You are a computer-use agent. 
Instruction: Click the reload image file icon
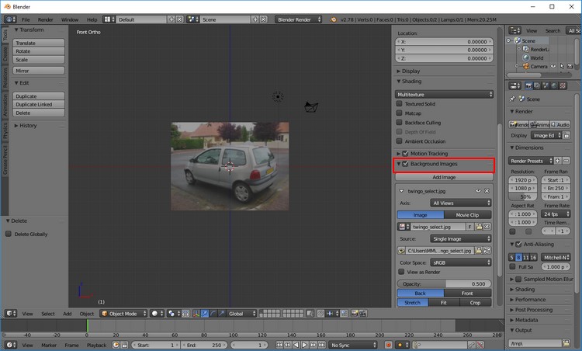pyautogui.click(x=489, y=251)
